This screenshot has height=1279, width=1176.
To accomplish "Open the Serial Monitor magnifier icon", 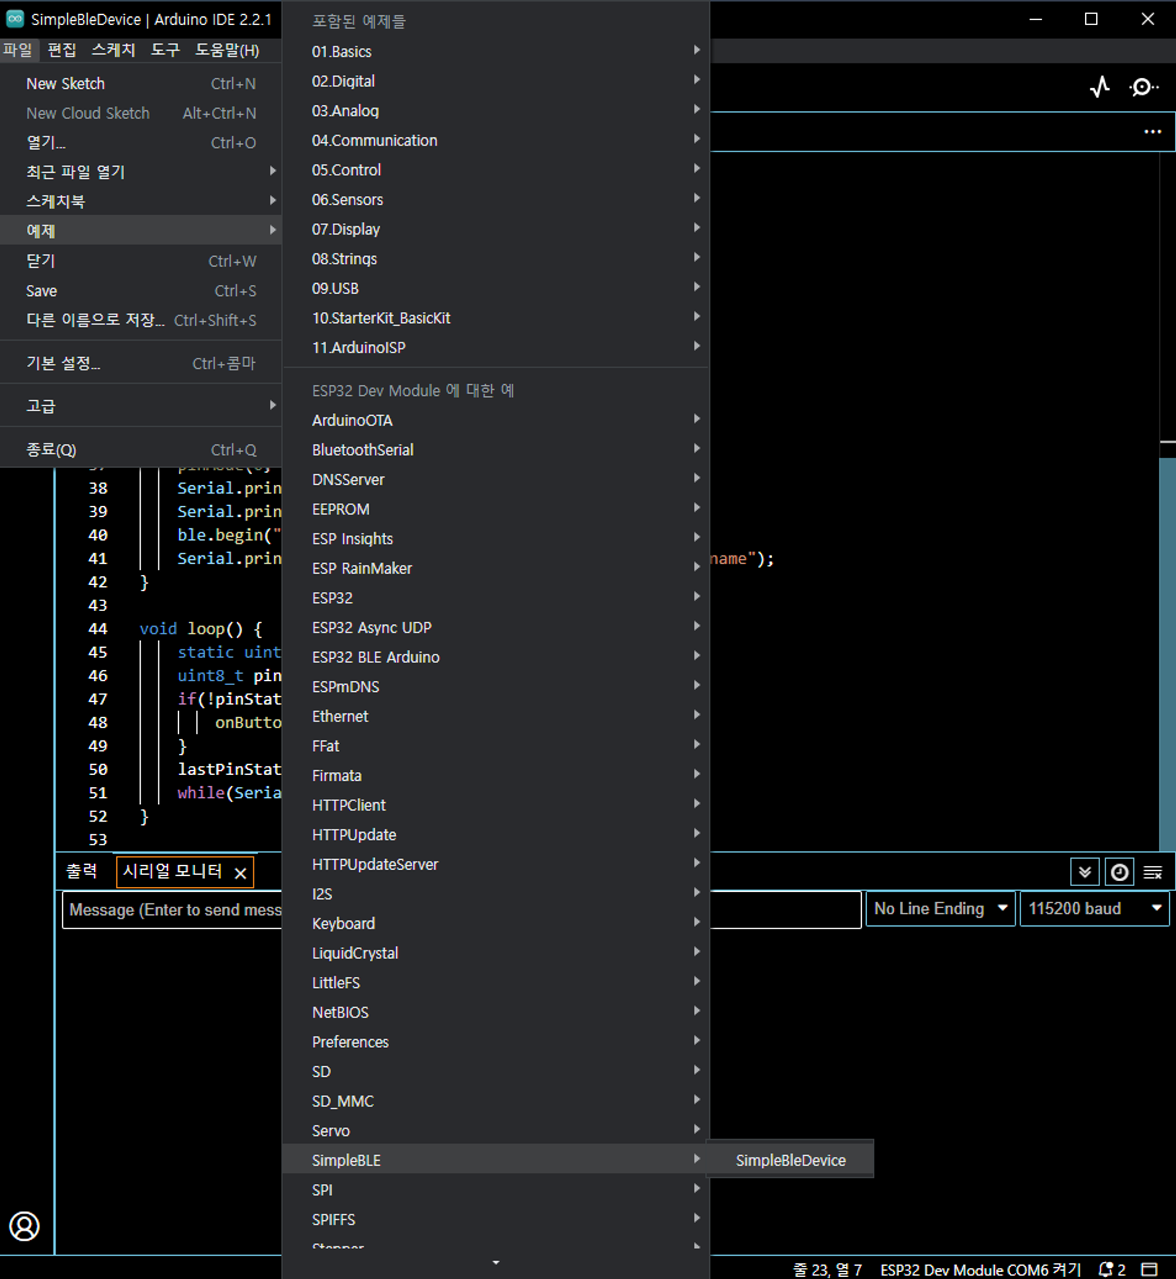I will pos(1143,87).
